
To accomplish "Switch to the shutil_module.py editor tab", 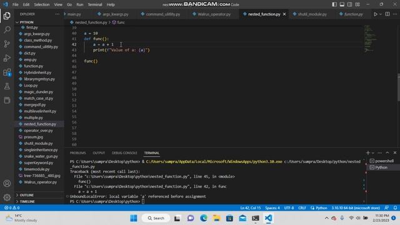I will pyautogui.click(x=312, y=14).
